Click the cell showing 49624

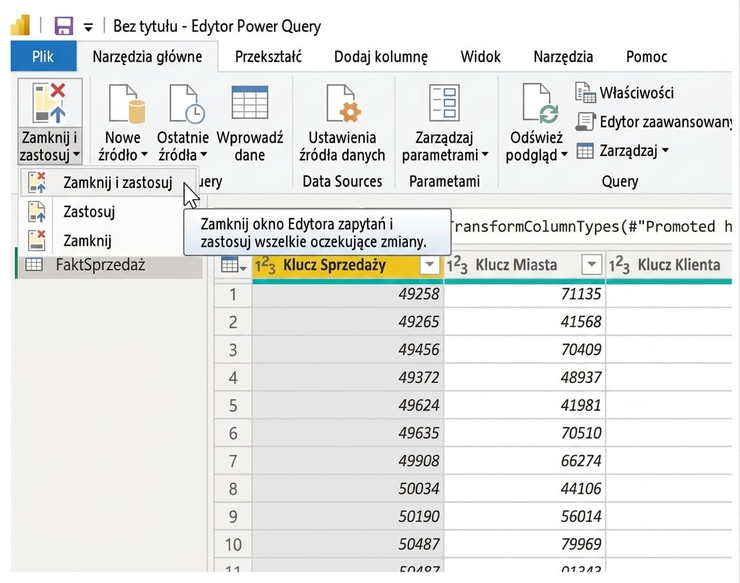pos(348,405)
